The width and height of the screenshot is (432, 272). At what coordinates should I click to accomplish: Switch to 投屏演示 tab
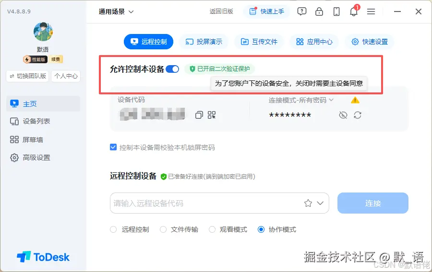click(204, 42)
